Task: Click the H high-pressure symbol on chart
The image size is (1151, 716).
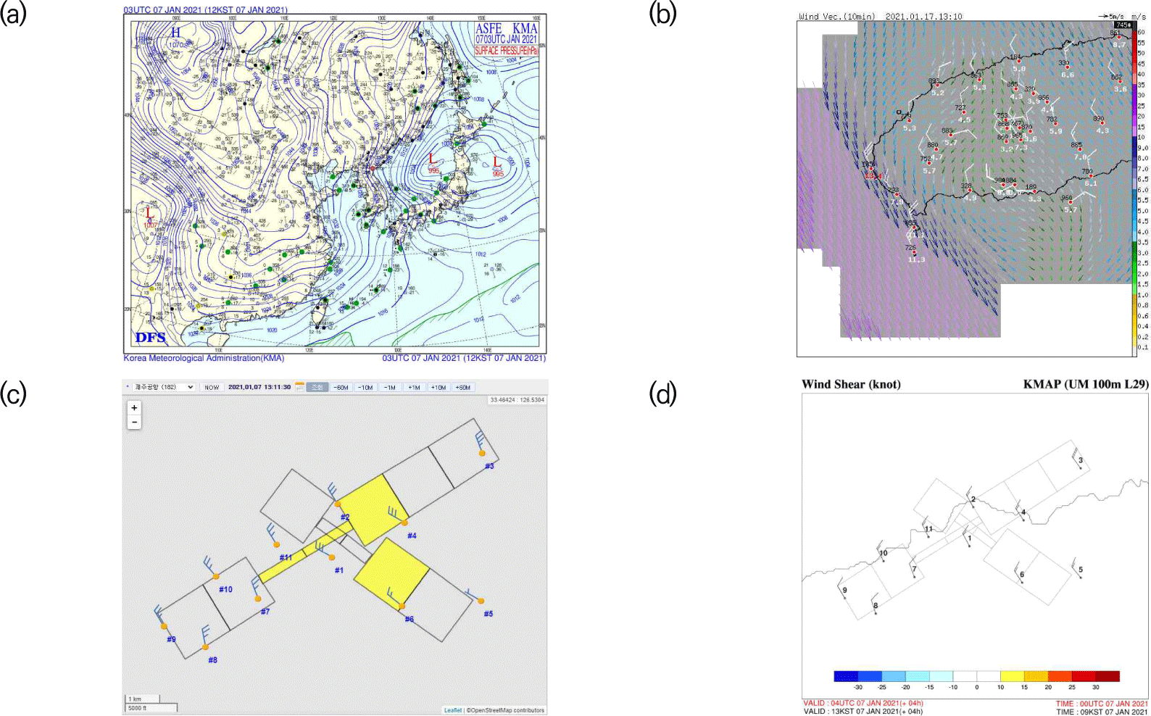Action: coord(175,33)
